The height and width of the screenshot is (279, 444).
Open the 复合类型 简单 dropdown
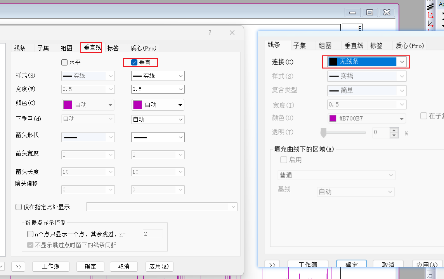pyautogui.click(x=367, y=90)
